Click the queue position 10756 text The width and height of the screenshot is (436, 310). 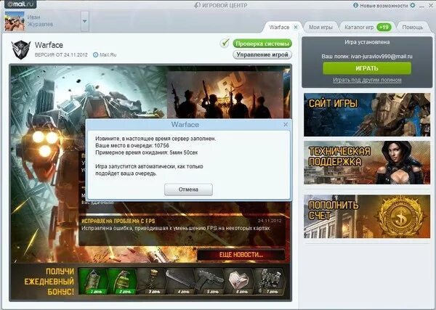pyautogui.click(x=161, y=145)
